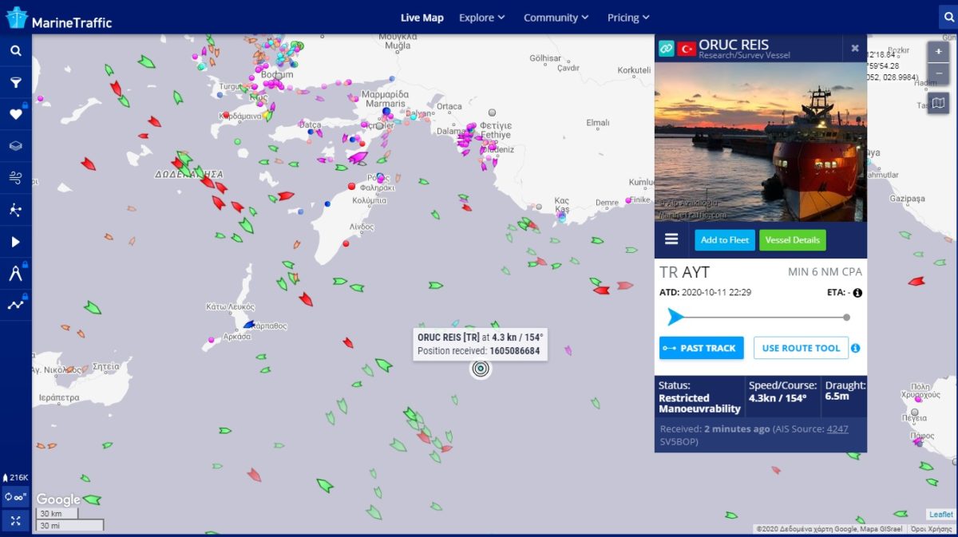Click the green Vessel Details button
This screenshot has width=958, height=537.
point(792,240)
